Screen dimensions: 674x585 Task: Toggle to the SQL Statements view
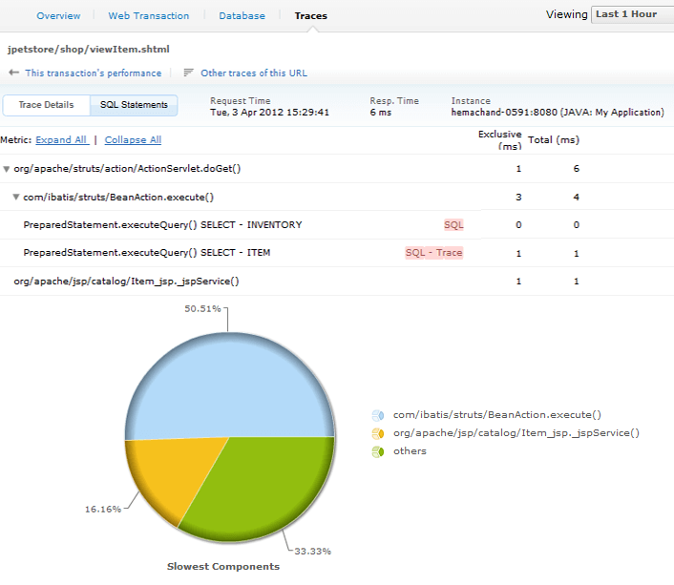[x=135, y=105]
